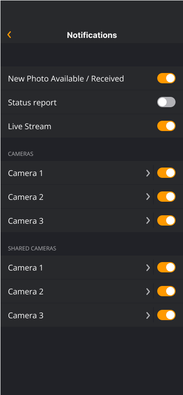Toggle Camera 1 switch under Cameras
This screenshot has height=395, width=183.
click(x=166, y=173)
